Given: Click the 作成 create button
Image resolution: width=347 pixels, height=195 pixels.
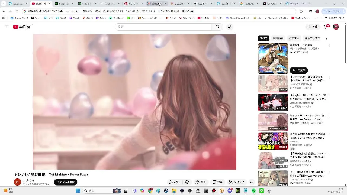Looking at the screenshot, I should (x=312, y=27).
